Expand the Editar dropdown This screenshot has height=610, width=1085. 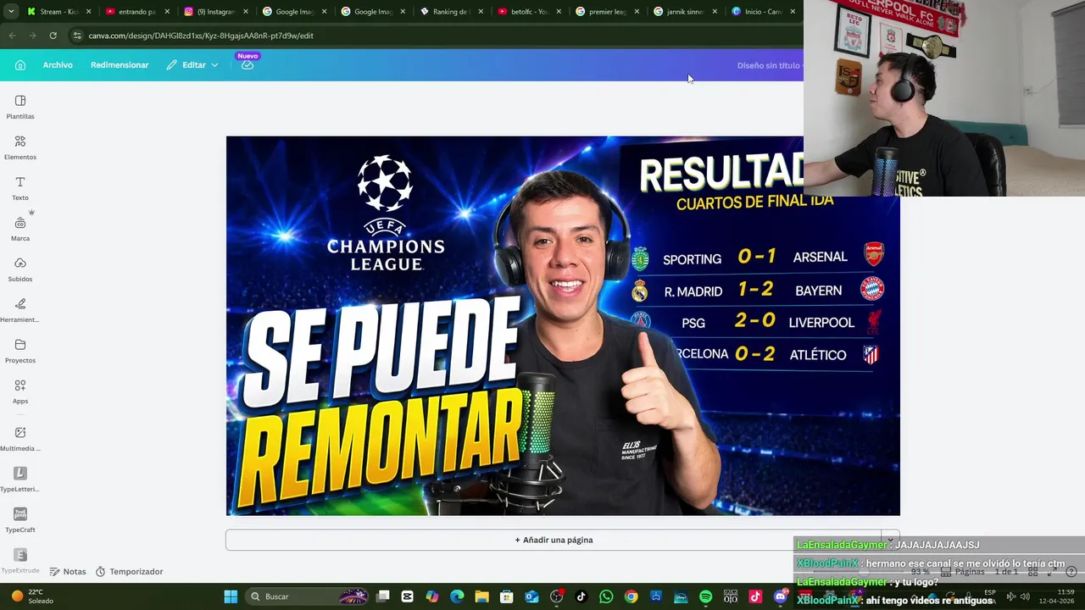tap(192, 65)
